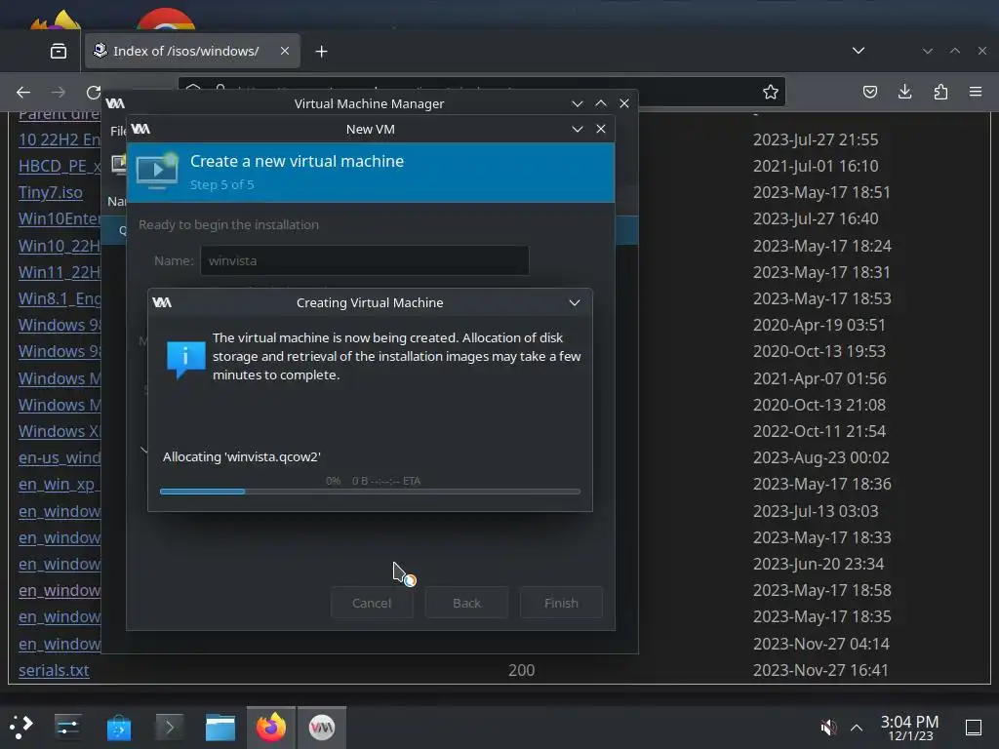
Task: Open the HBCD_PE link in the listing
Action: click(60, 166)
